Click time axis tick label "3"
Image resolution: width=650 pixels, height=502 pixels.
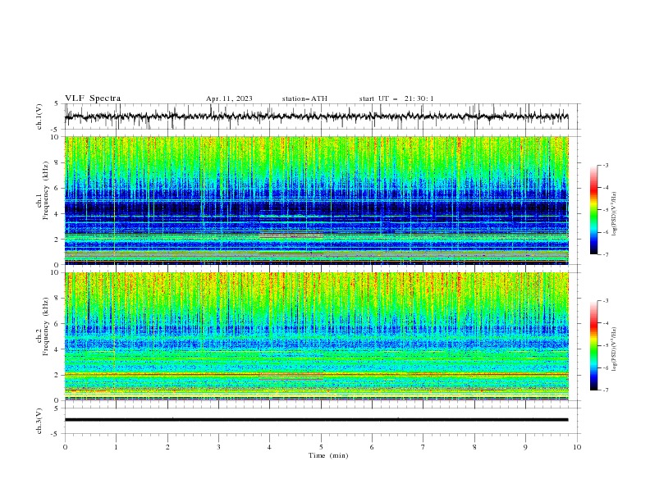(218, 447)
